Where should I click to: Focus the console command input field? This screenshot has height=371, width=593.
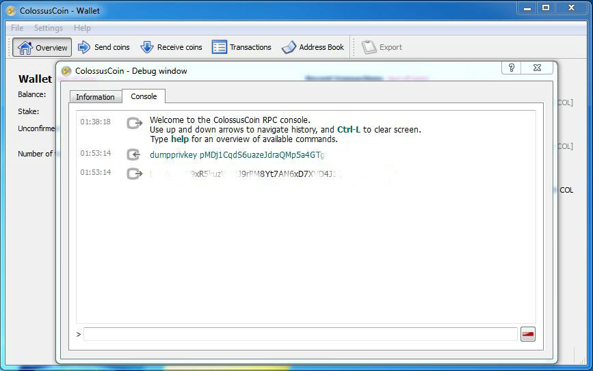click(x=300, y=334)
